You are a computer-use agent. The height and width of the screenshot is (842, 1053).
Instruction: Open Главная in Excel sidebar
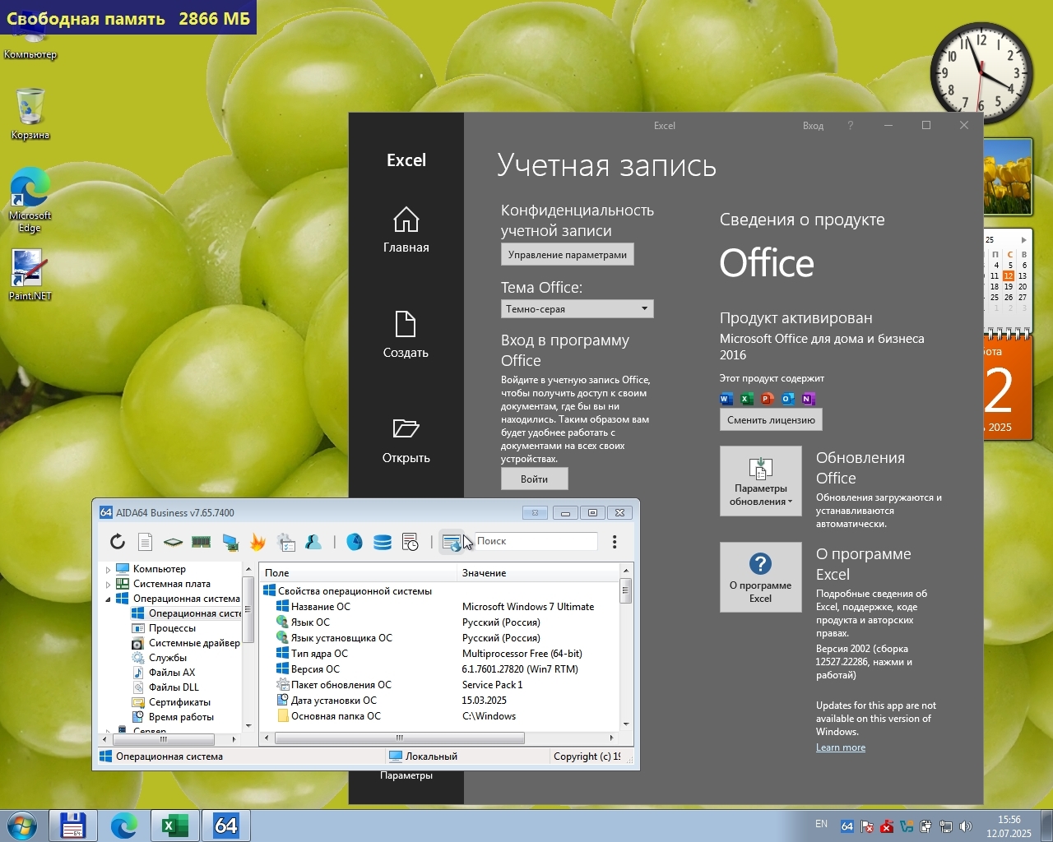pos(406,229)
